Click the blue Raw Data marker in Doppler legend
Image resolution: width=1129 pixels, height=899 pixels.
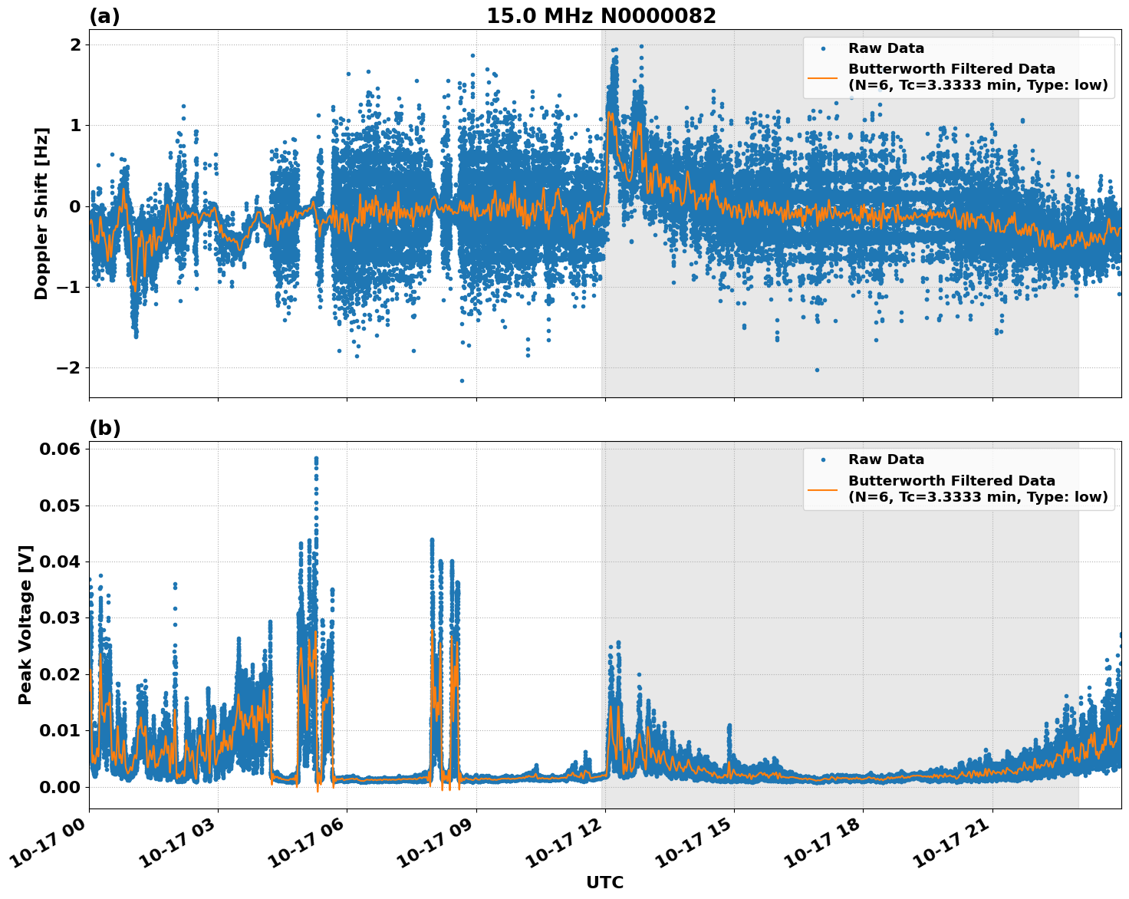[823, 48]
